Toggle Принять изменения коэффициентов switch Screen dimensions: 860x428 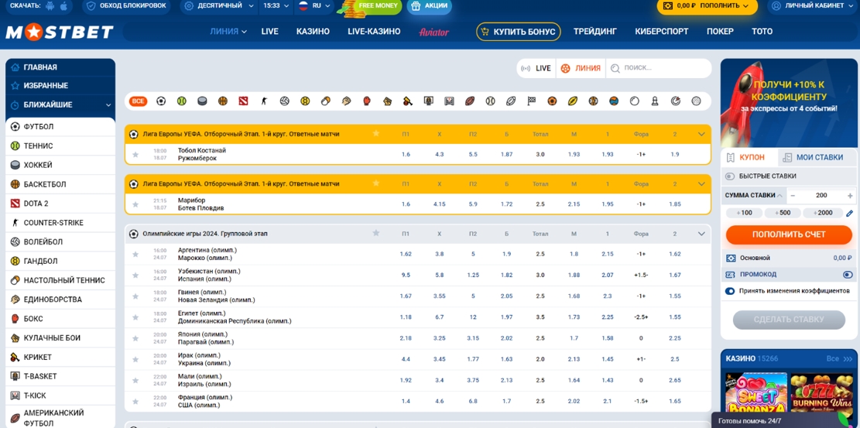730,291
